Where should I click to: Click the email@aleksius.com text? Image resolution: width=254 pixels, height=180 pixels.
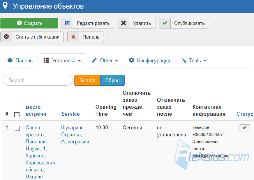[212, 155]
